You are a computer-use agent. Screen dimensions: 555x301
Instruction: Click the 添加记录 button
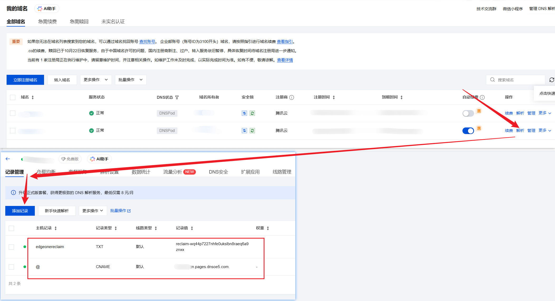pyautogui.click(x=20, y=211)
